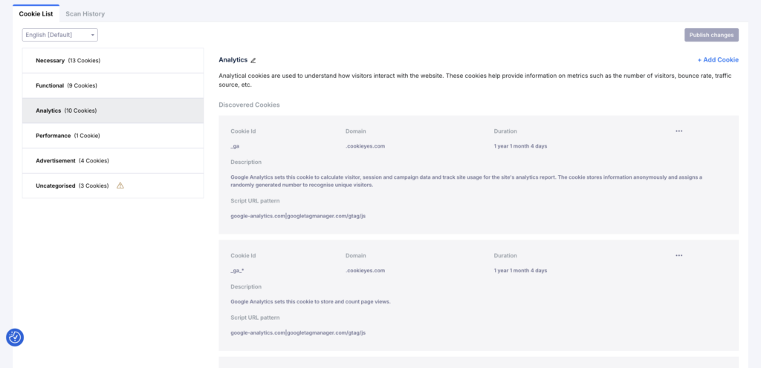This screenshot has height=368, width=761.
Task: Click the + Add Cookie link
Action: 717,60
